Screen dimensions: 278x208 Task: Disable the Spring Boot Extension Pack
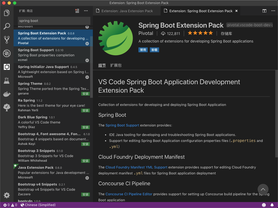pyautogui.click(x=143, y=50)
